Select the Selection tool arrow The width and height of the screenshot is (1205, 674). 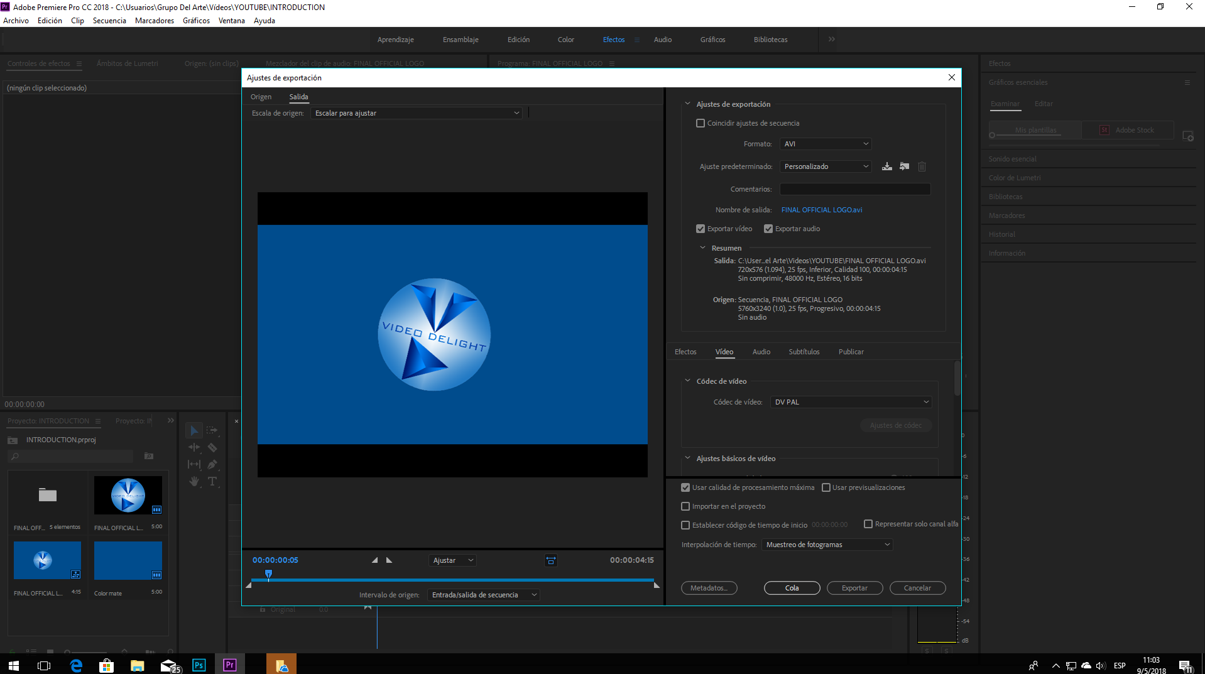(194, 430)
